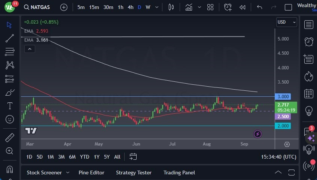This screenshot has width=317, height=180.
Task: Select the Fibonacci retracement tool
Action: 10,51
